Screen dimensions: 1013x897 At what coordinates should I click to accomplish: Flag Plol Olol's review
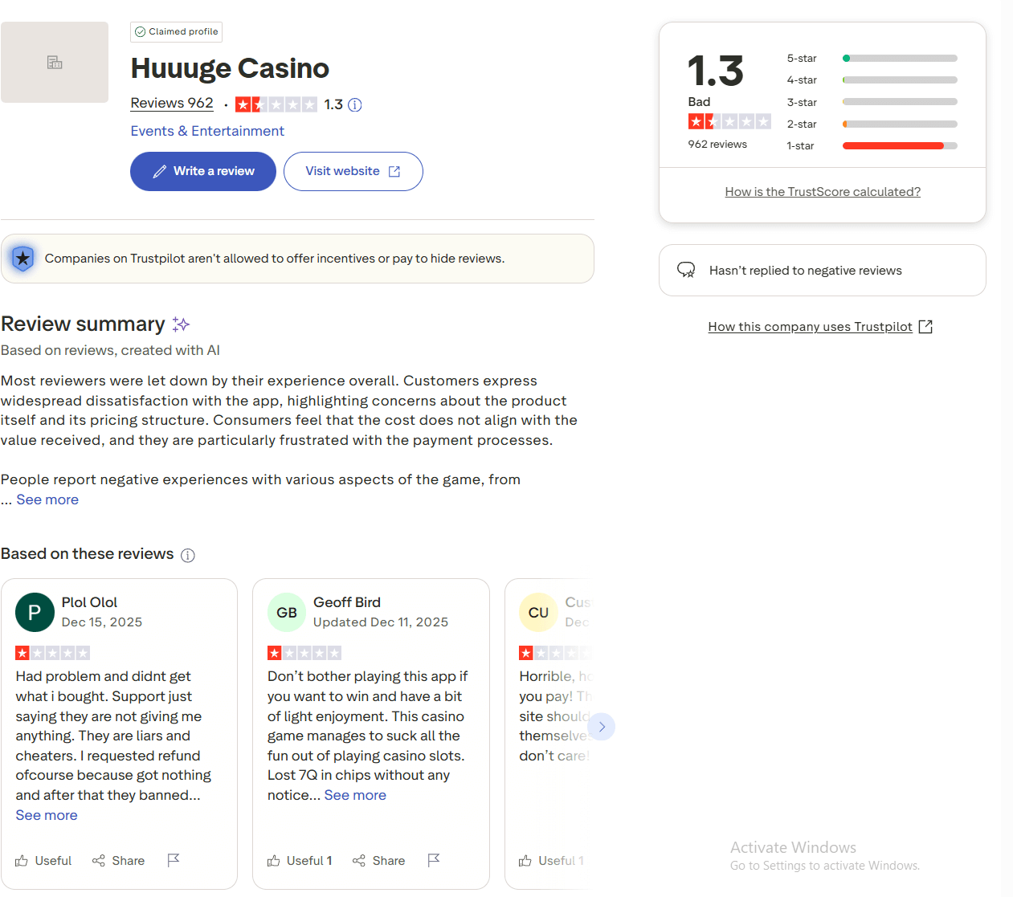pyautogui.click(x=173, y=860)
